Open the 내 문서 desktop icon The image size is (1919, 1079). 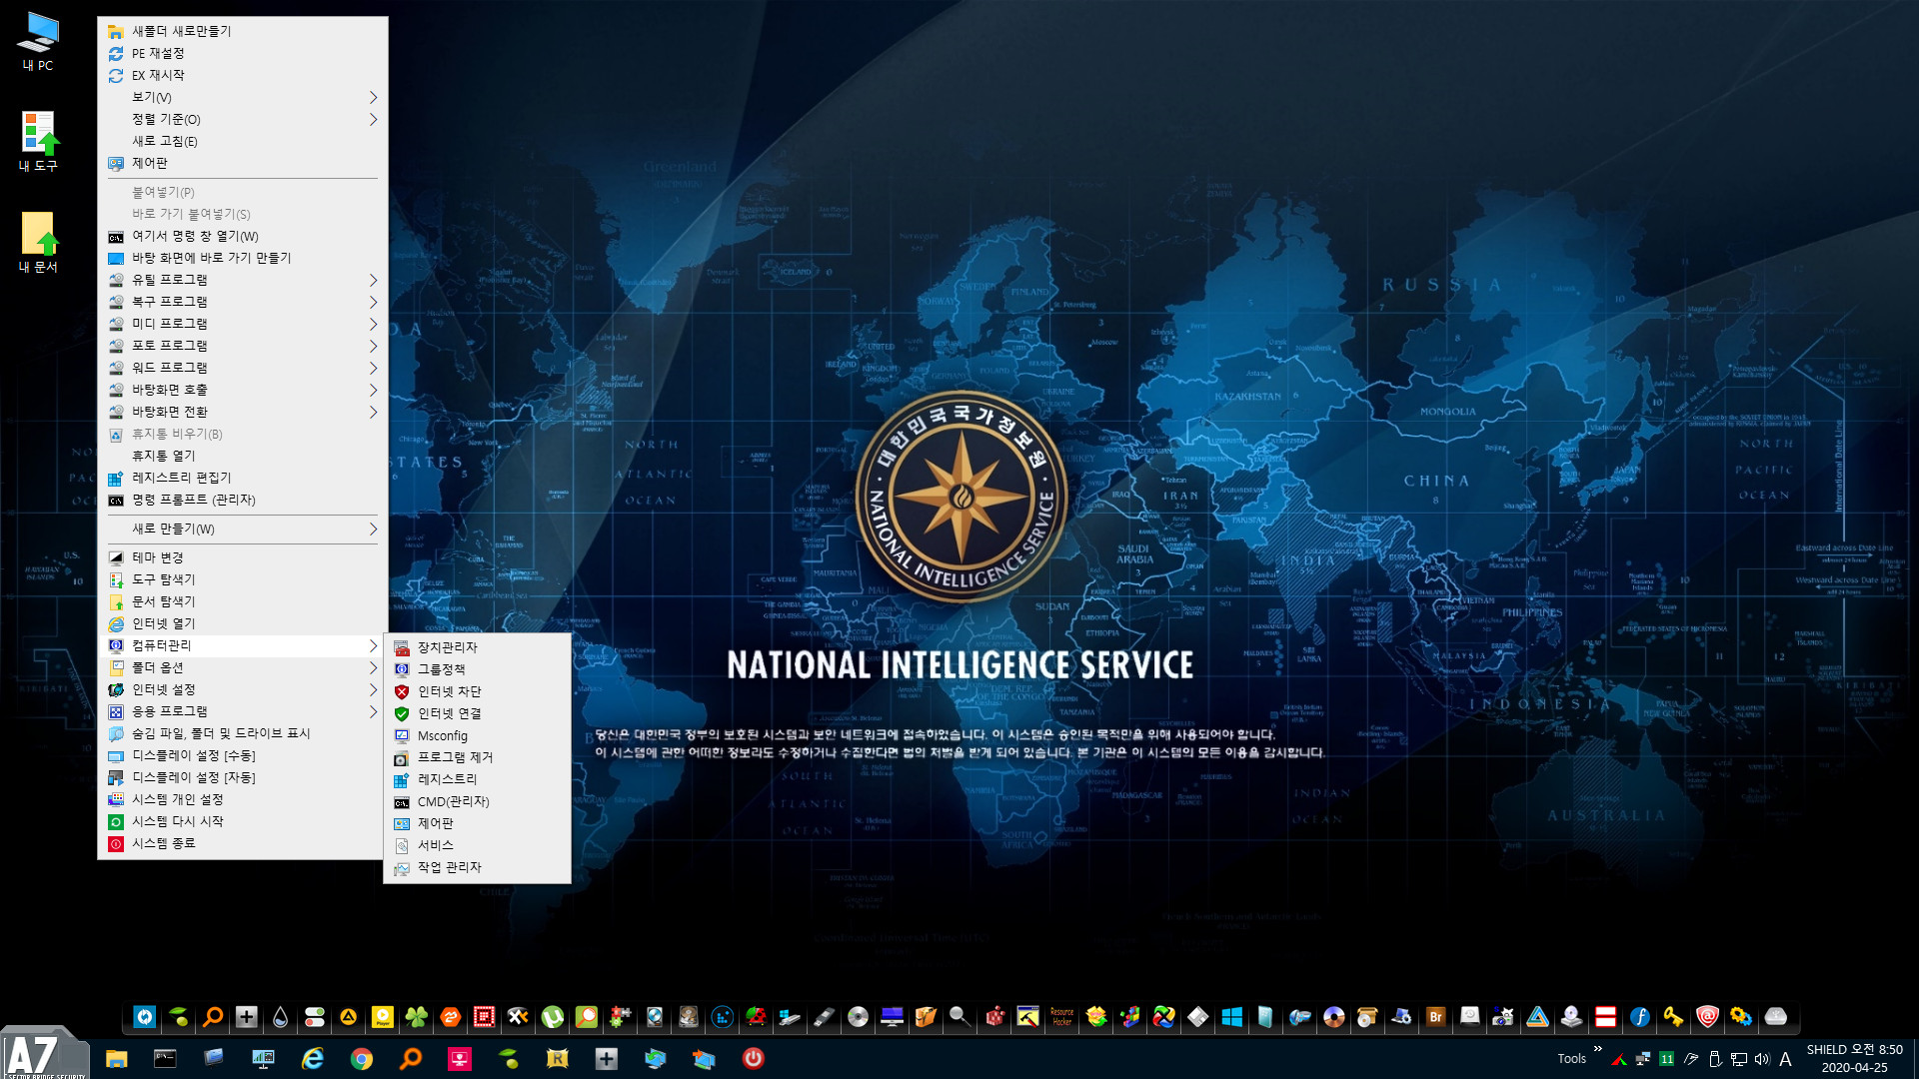38,243
